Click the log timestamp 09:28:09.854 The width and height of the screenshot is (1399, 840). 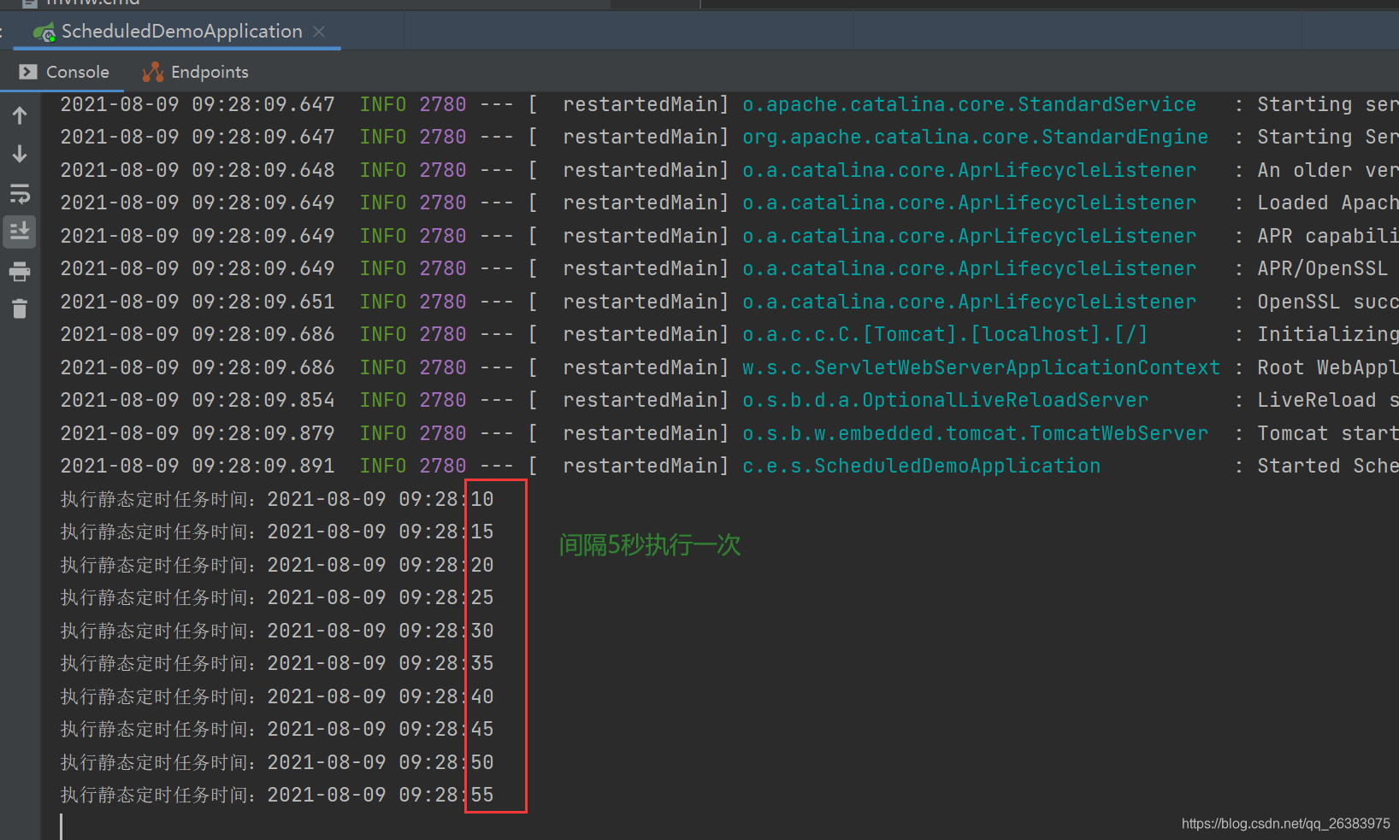click(263, 400)
